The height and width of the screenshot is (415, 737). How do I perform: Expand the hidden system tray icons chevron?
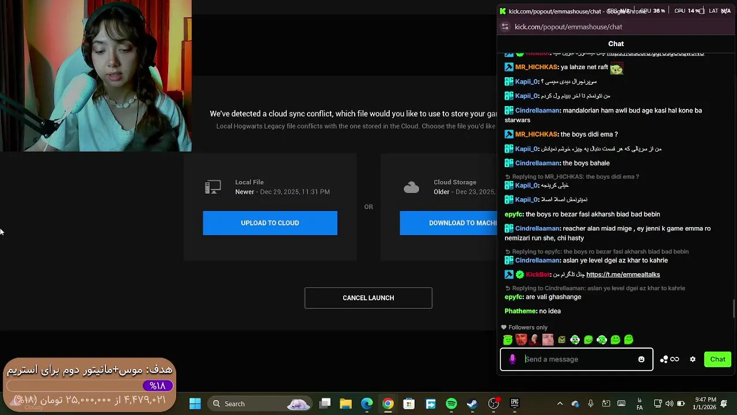coord(560,403)
